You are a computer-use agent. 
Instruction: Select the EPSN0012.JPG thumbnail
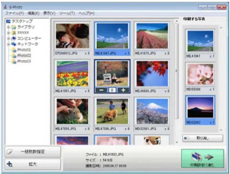point(72,36)
